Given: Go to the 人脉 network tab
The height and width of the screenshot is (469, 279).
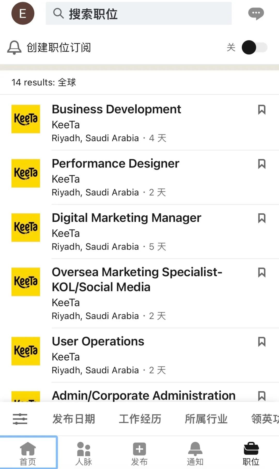Looking at the screenshot, I should click(x=84, y=453).
